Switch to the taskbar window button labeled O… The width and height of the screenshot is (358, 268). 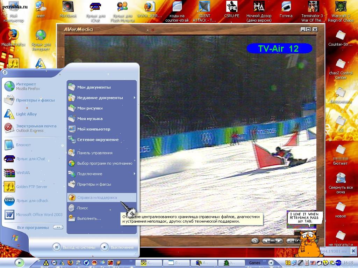[x=176, y=263]
